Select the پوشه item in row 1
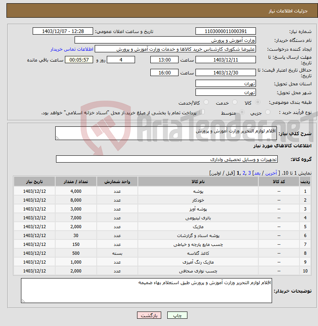This screenshot has height=326, width=318. pyautogui.click(x=162, y=191)
